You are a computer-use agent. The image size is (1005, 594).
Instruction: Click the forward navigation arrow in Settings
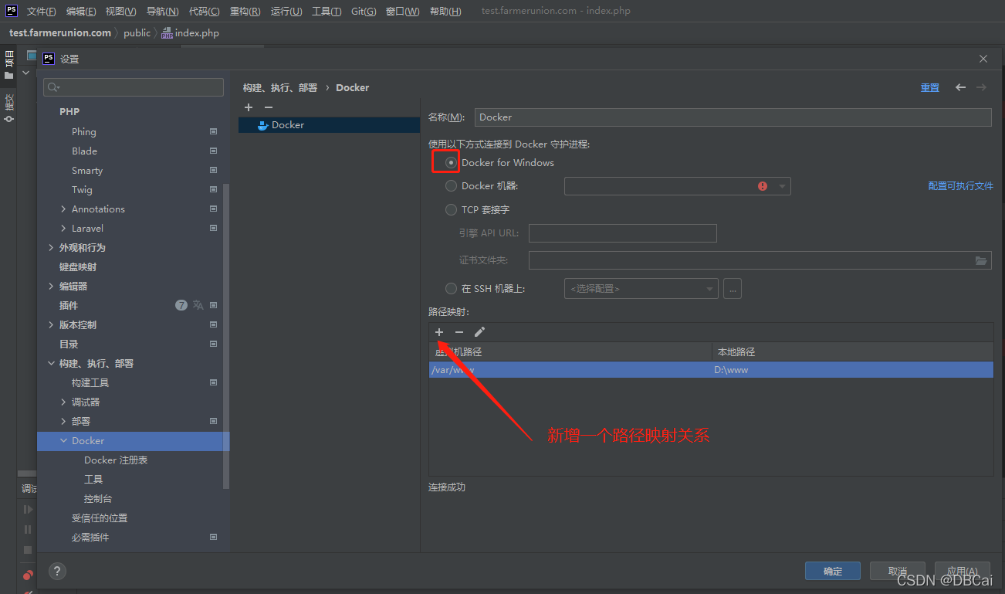tap(981, 87)
